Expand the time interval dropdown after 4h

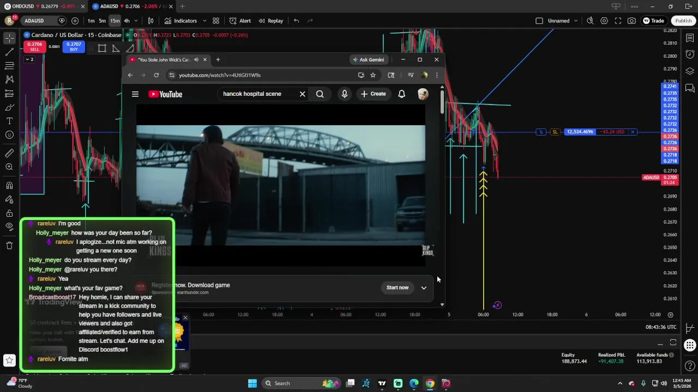pos(136,21)
